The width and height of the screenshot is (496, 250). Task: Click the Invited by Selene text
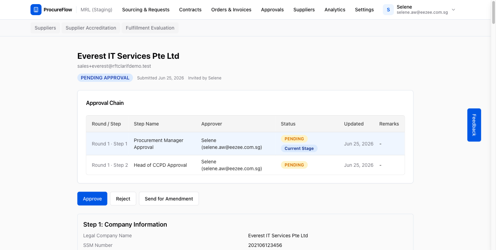pos(205,78)
